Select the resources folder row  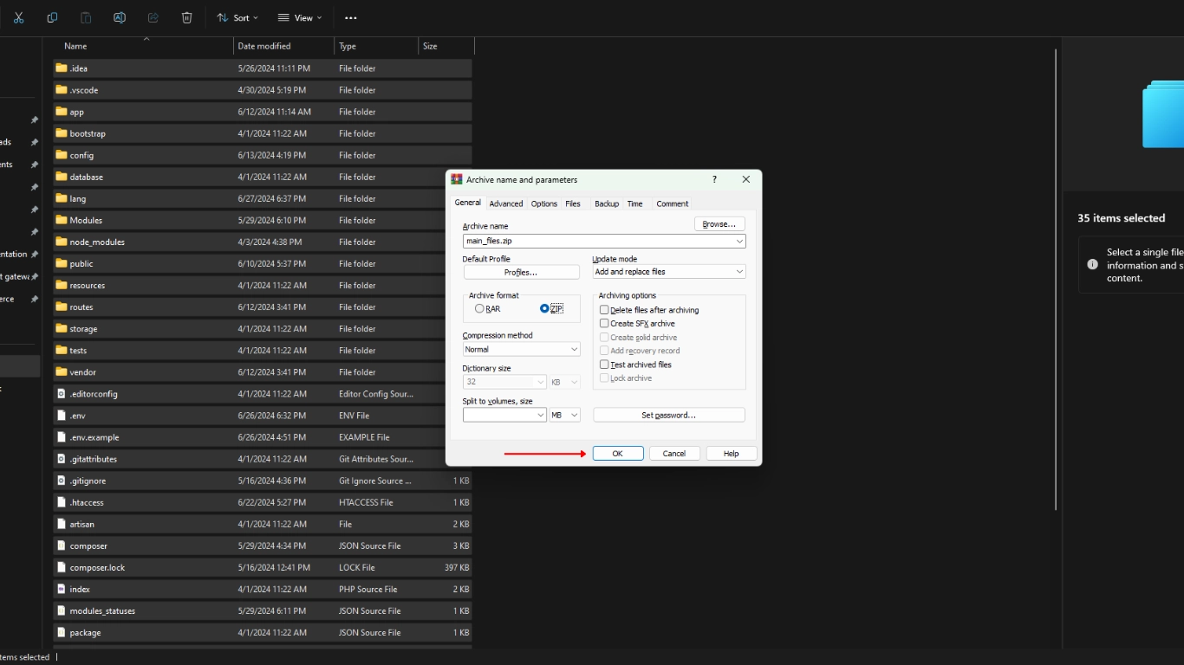point(263,285)
